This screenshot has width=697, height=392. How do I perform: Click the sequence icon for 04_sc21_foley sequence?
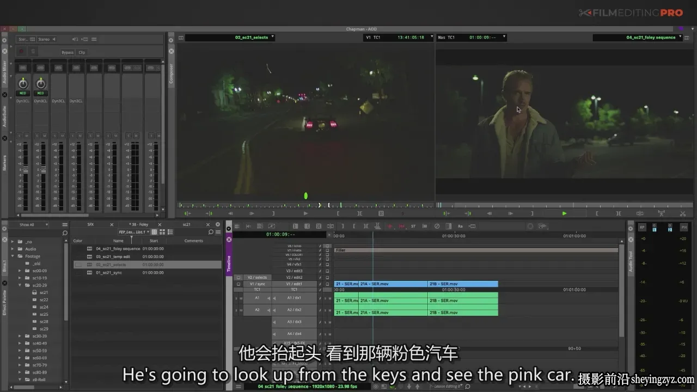[90, 249]
